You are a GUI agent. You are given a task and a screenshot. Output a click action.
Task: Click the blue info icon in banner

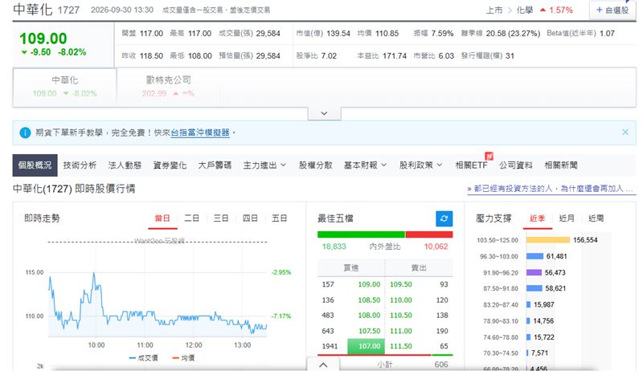(x=25, y=132)
